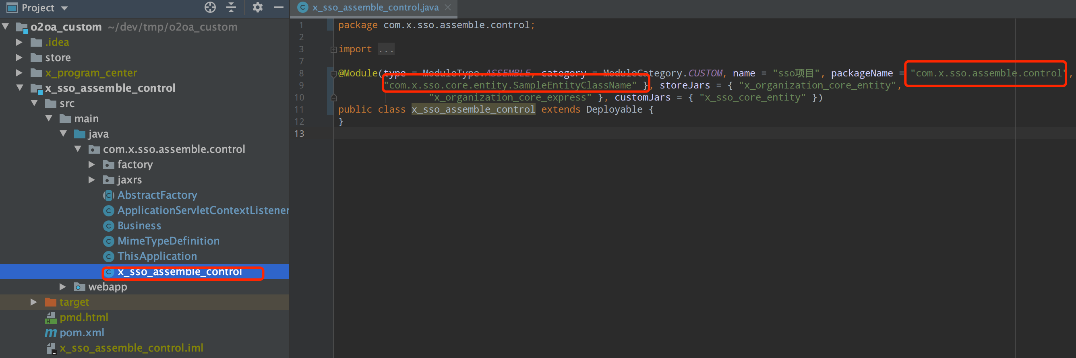
Task: Click the AbstractFactory class icon
Action: coord(109,195)
